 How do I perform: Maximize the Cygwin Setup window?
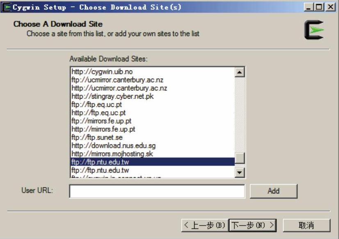click(319, 7)
